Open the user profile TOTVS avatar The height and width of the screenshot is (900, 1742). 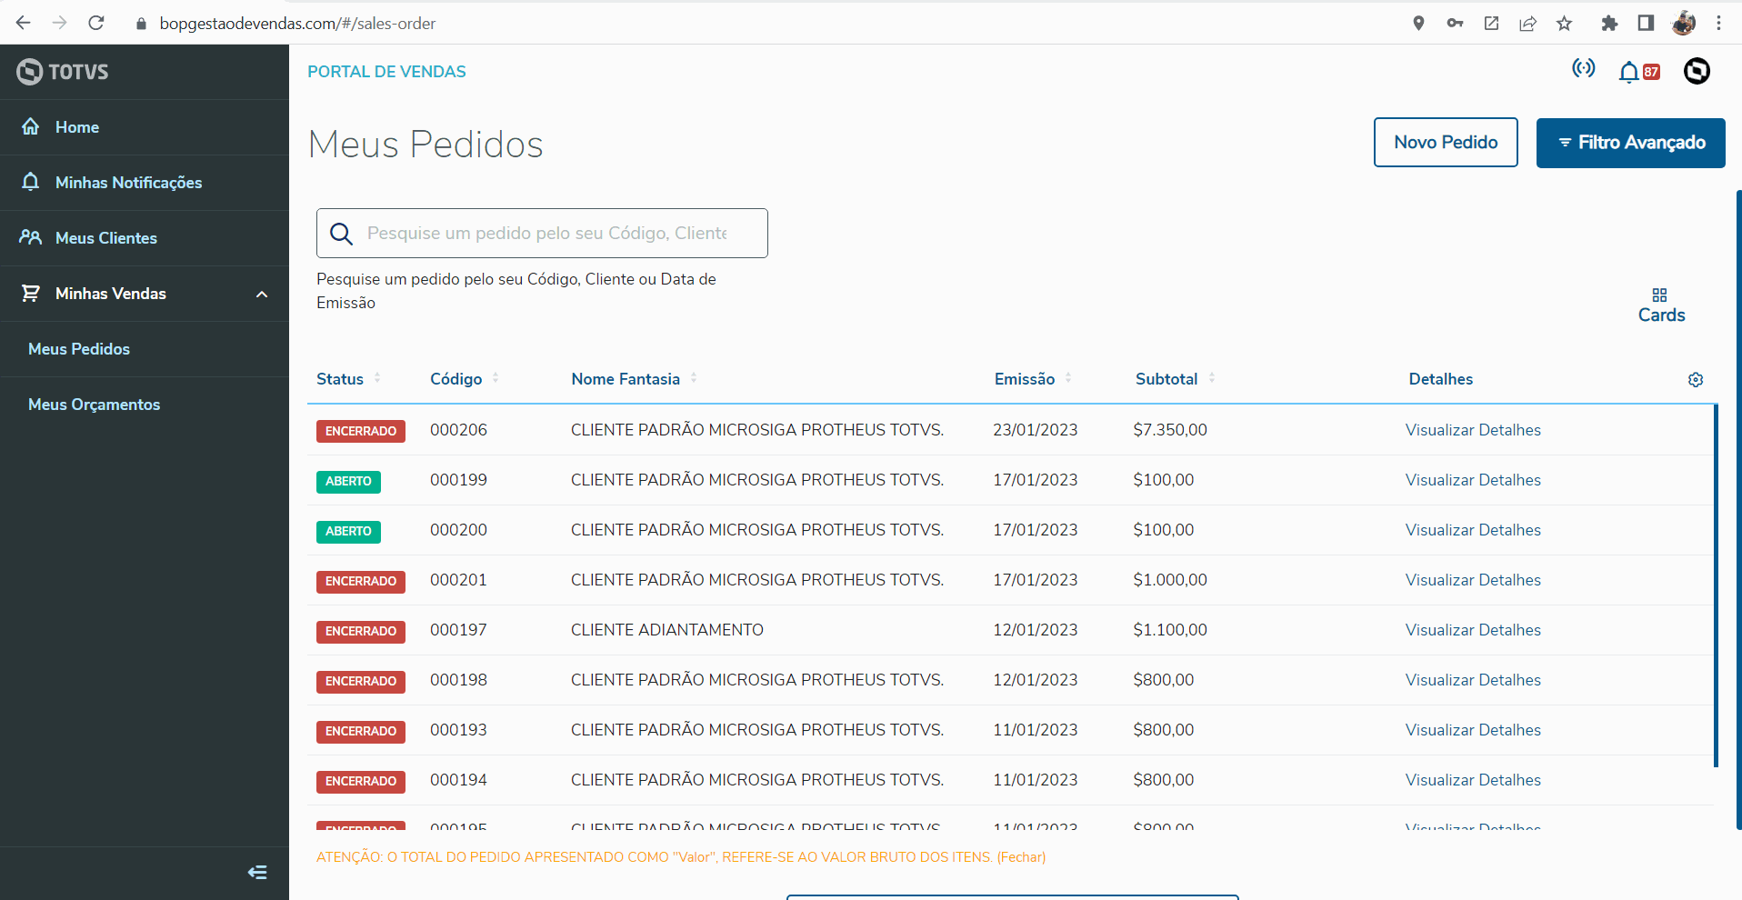click(x=1697, y=71)
